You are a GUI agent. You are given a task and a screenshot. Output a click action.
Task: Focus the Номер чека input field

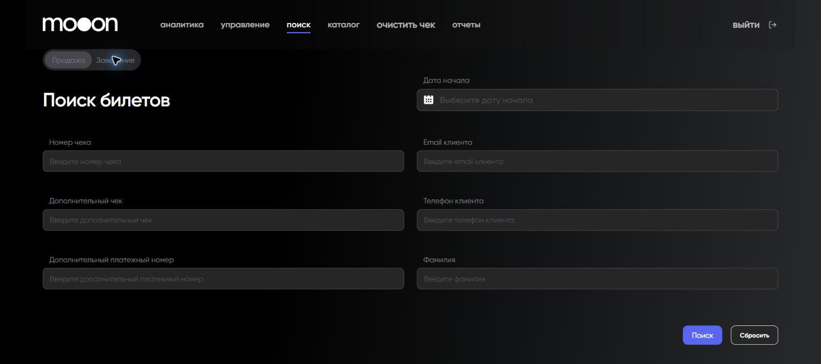coord(223,161)
